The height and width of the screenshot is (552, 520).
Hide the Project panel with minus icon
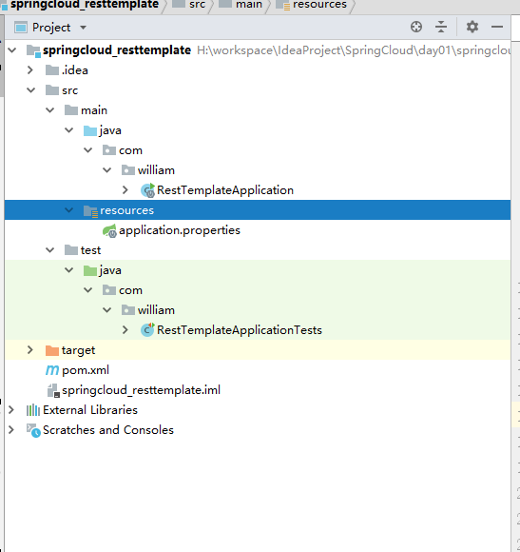point(497,27)
